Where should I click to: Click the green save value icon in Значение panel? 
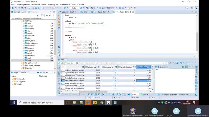tap(183, 67)
